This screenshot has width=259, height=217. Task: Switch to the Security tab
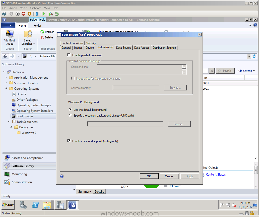point(91,43)
